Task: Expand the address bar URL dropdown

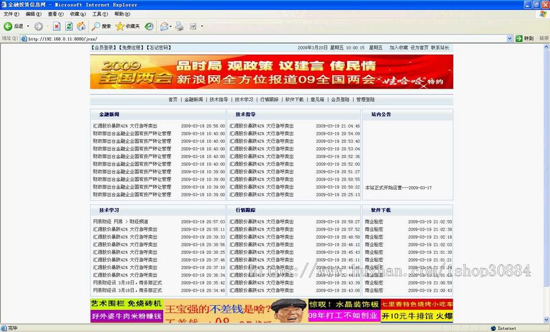Action: (510, 38)
